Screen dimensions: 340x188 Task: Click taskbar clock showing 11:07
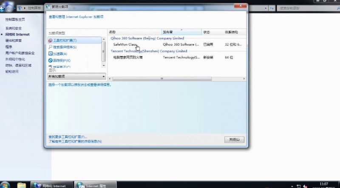coord(323,185)
